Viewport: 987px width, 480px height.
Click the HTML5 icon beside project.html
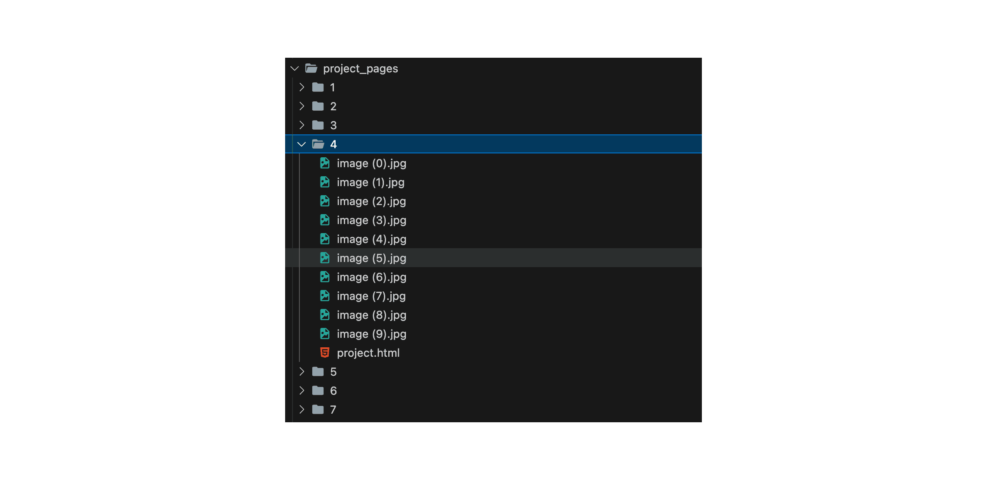[325, 353]
